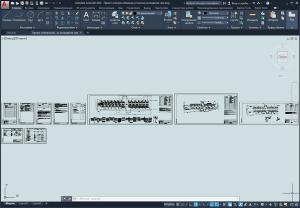The image size is (300, 208).
Task: Toggle lineweight display in status bar
Action: [x=224, y=205]
